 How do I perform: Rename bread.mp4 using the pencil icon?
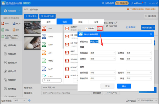click(x=116, y=23)
